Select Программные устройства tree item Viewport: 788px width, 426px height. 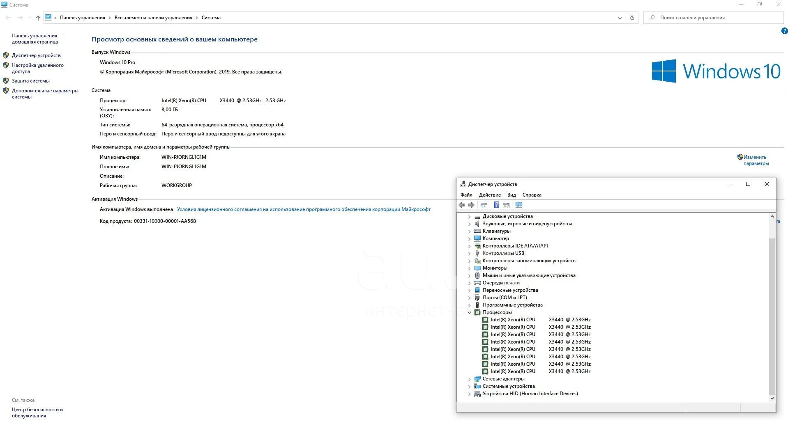point(512,305)
